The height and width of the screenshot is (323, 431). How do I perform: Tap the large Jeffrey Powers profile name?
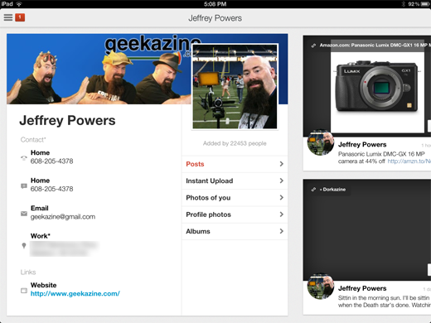[67, 121]
